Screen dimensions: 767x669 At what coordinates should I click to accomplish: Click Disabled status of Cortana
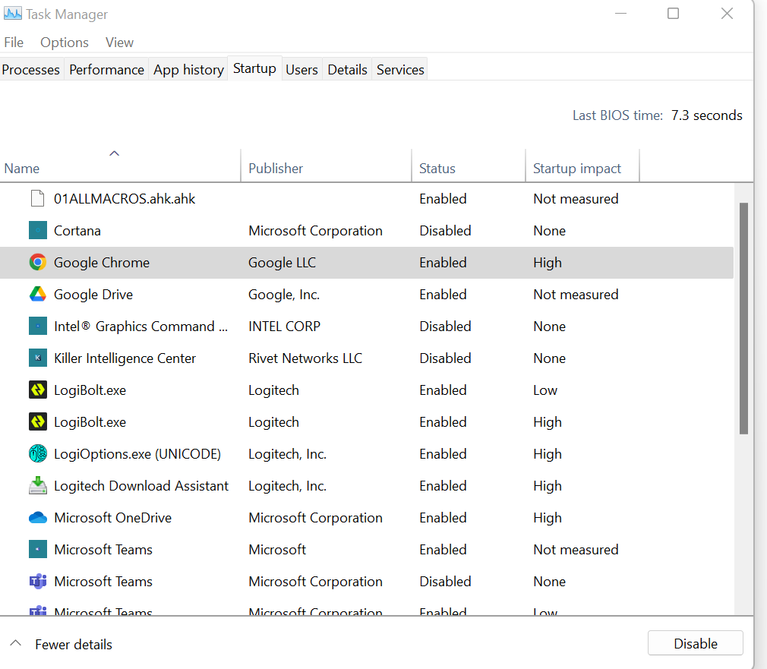(445, 230)
